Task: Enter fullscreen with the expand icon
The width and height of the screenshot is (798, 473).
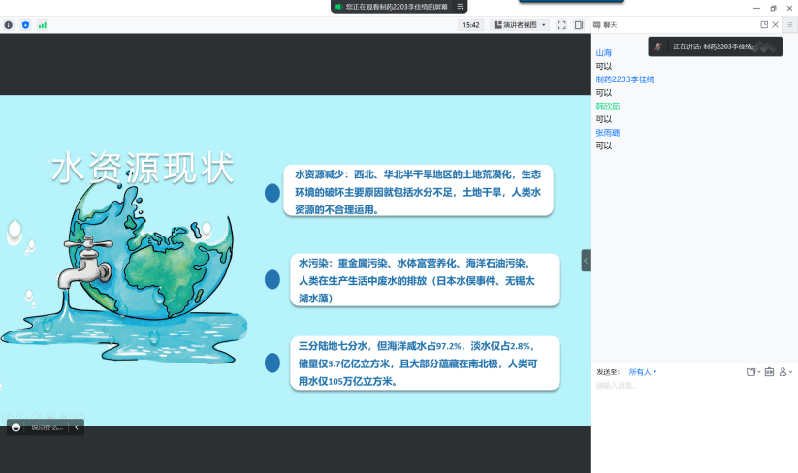Action: click(x=561, y=25)
